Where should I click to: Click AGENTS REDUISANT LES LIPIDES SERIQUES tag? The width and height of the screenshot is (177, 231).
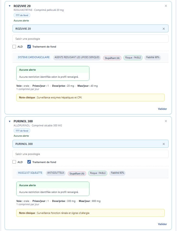click(x=77, y=57)
